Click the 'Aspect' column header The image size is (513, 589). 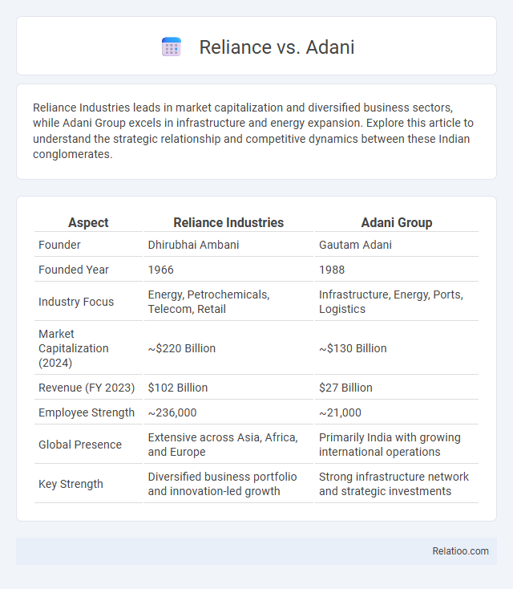pos(88,223)
